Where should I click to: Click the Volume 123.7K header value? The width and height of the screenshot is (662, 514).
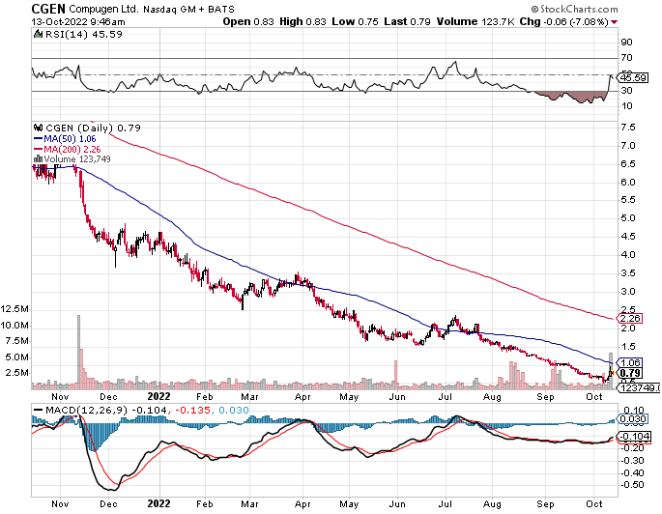click(475, 21)
